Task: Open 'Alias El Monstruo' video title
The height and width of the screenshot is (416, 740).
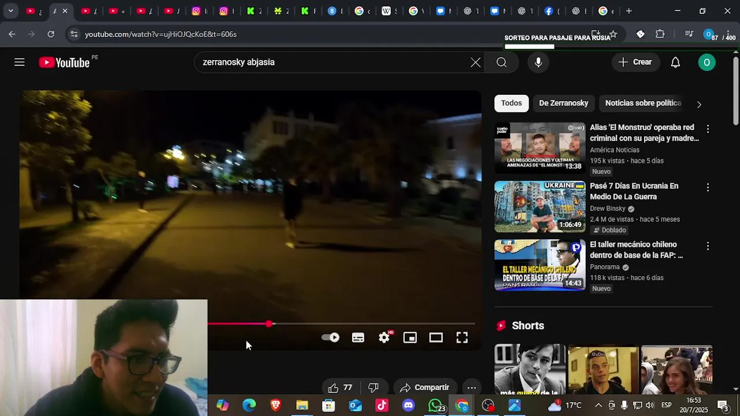Action: [x=644, y=133]
